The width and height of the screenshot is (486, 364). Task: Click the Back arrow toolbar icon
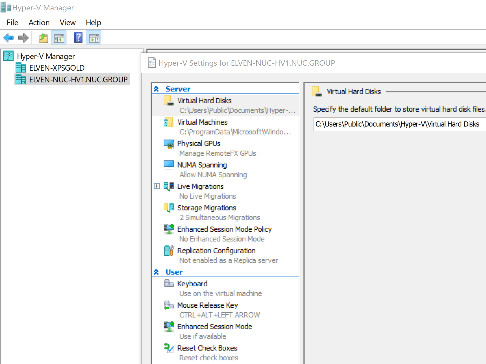pyautogui.click(x=8, y=38)
